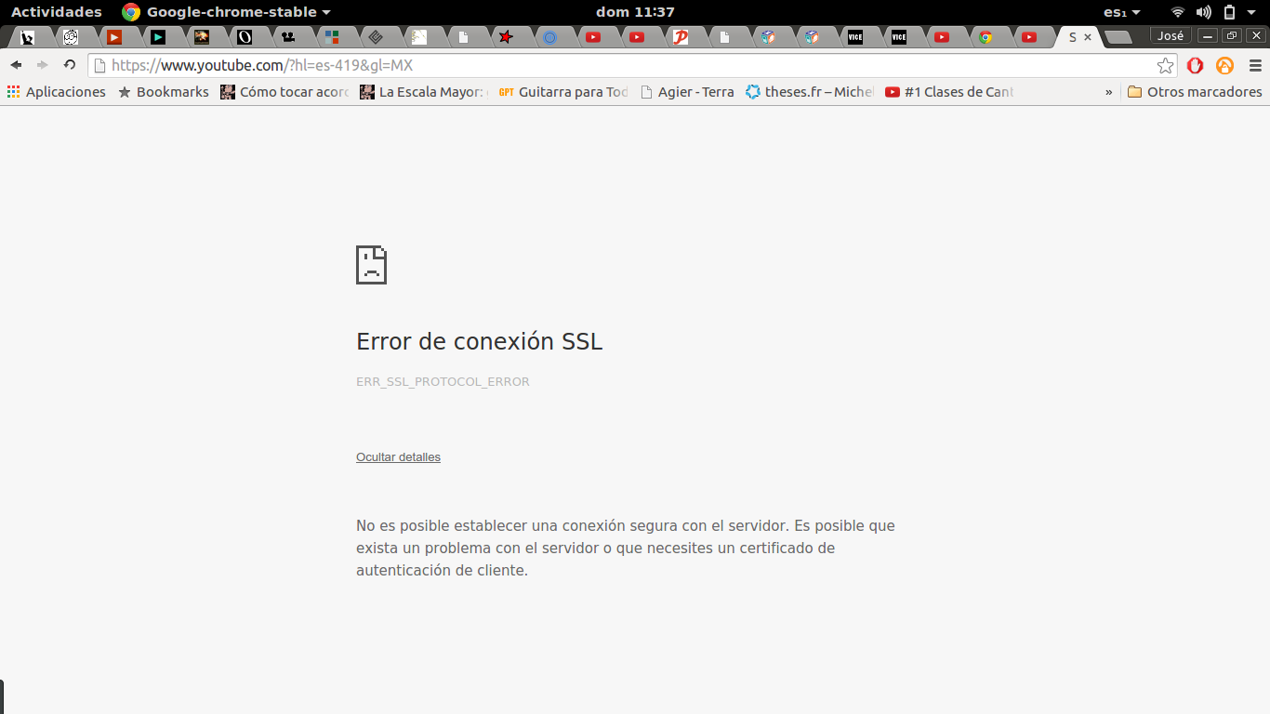Viewport: 1270px width, 714px height.
Task: Click the battery status icon
Action: [x=1229, y=12]
